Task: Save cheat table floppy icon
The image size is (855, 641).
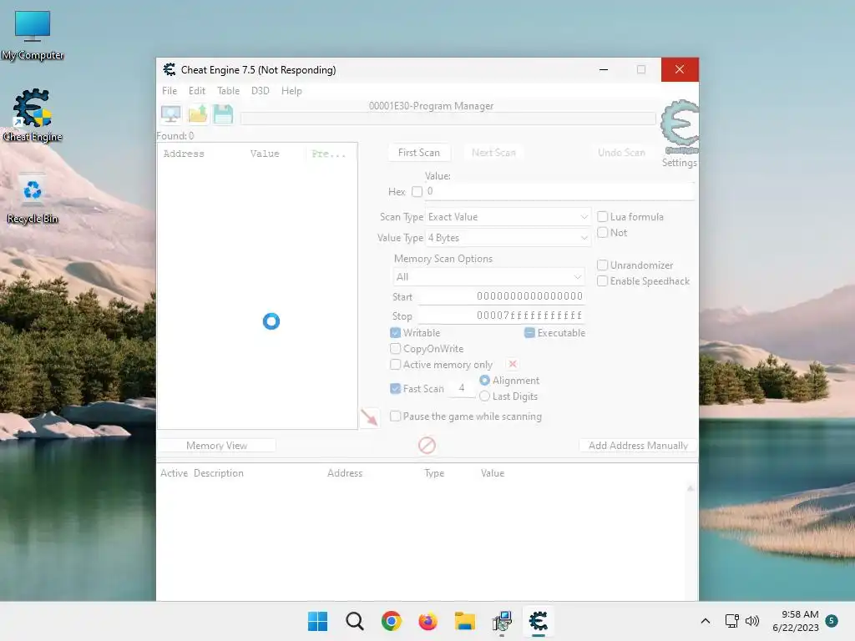Action: point(223,114)
